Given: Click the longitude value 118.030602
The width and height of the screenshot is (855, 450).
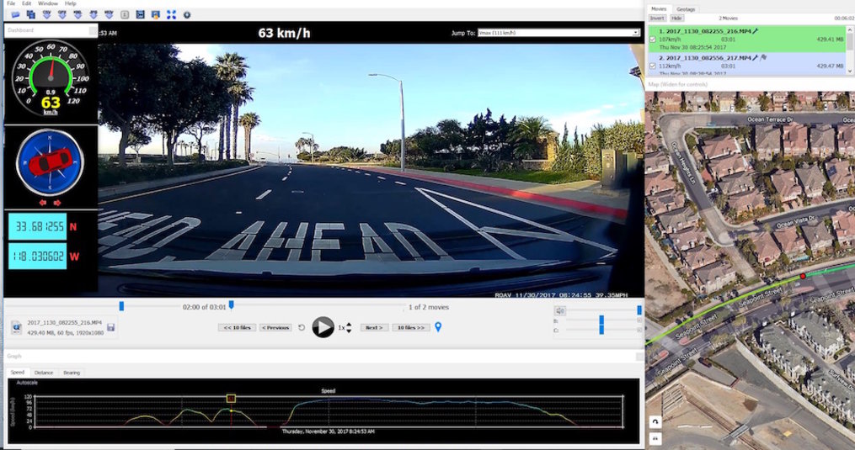Looking at the screenshot, I should 37,256.
